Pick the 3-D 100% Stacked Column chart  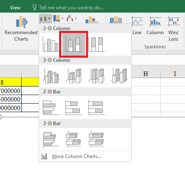(x=97, y=76)
